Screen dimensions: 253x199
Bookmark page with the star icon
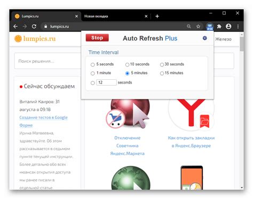pyautogui.click(x=198, y=27)
